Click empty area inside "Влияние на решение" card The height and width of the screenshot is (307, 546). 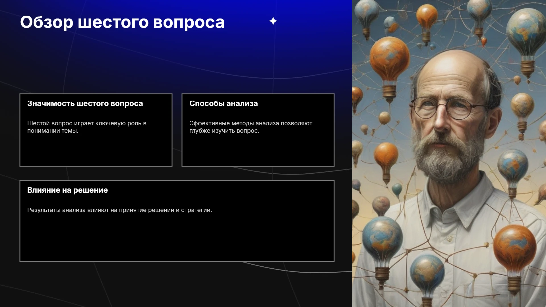[x=177, y=239]
